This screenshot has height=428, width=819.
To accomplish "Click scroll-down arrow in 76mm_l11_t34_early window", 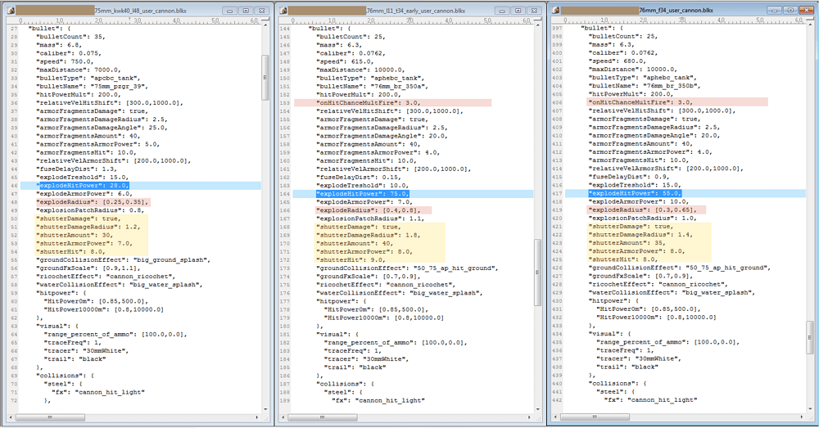I will point(537,410).
